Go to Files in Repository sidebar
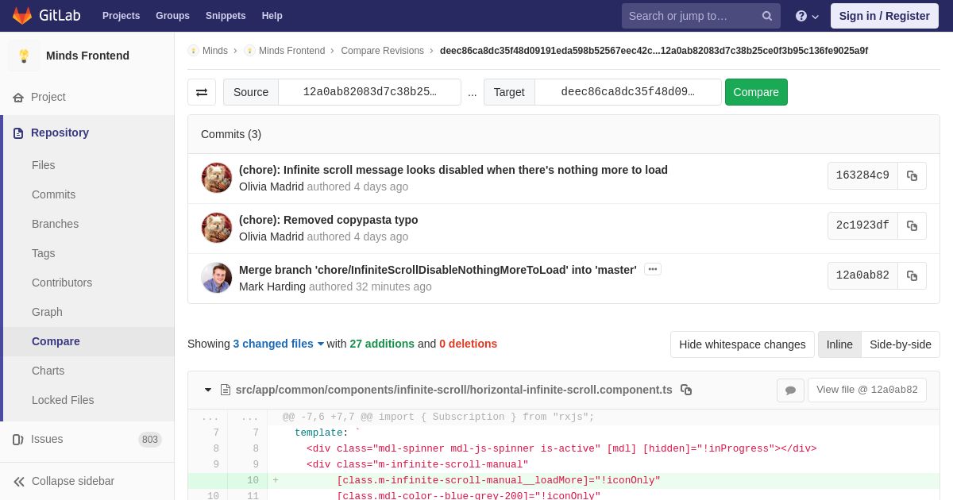Image resolution: width=953 pixels, height=500 pixels. (44, 165)
